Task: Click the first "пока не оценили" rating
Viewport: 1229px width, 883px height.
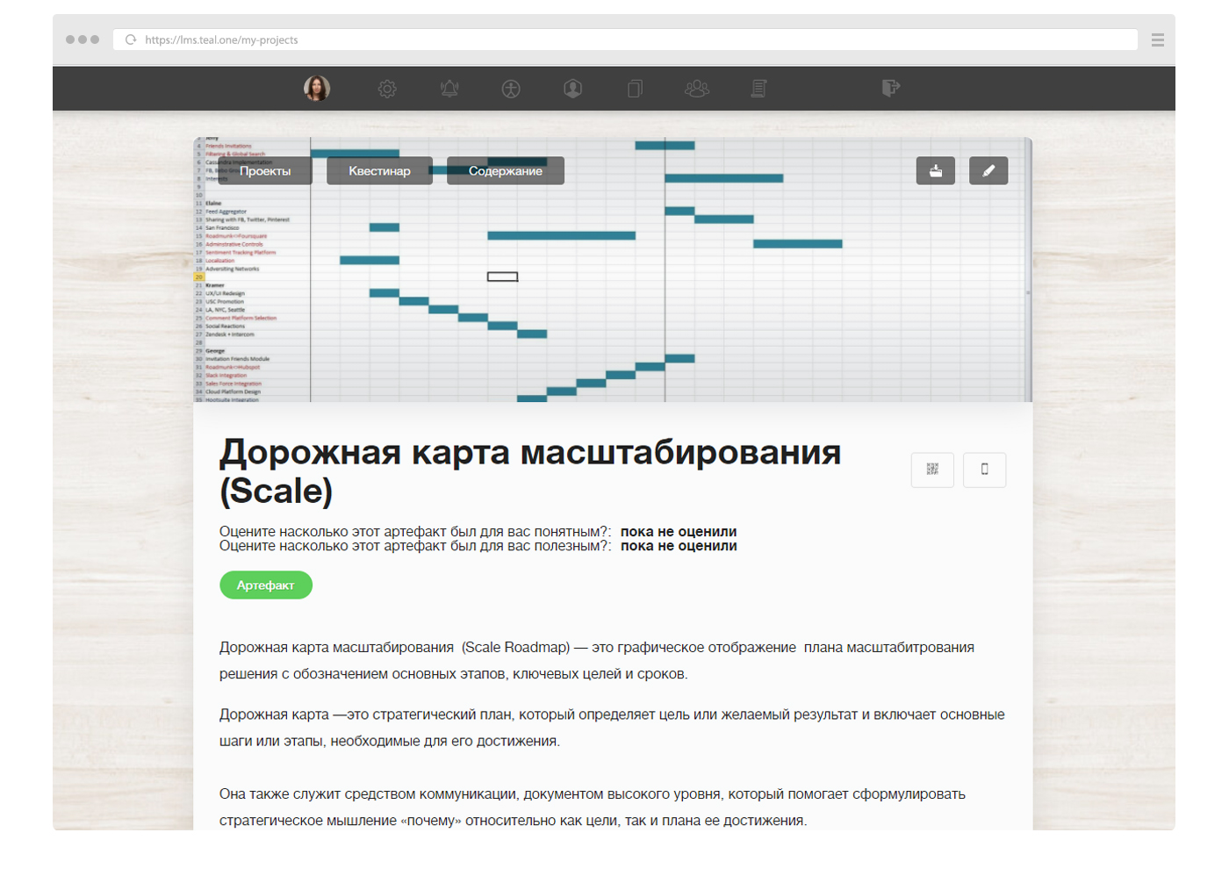Action: [x=679, y=532]
